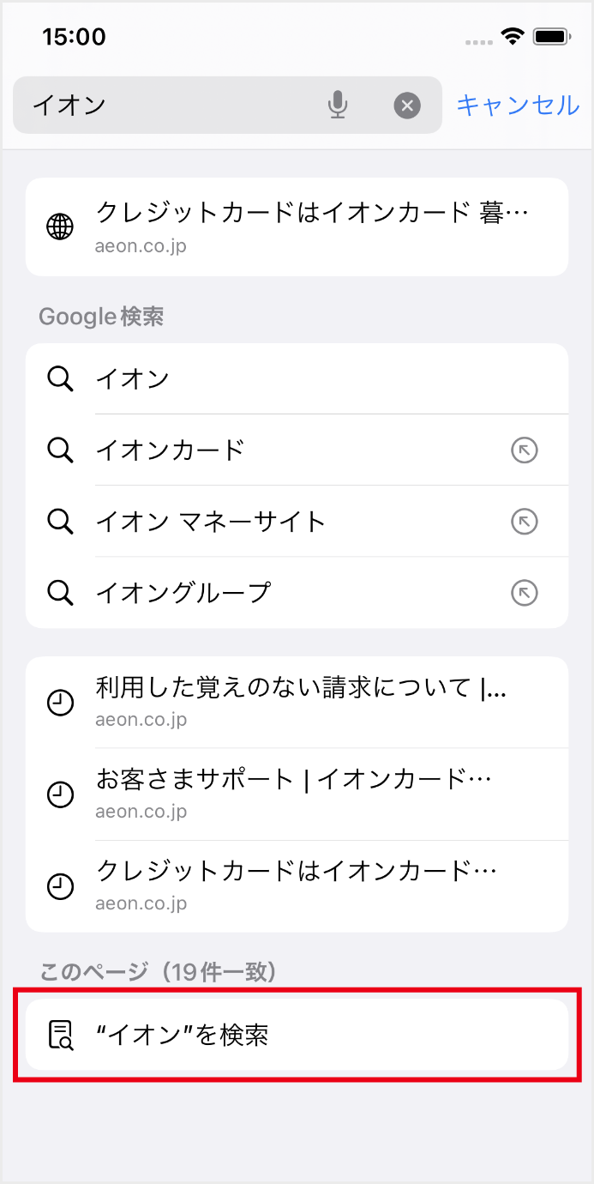Tap the history clock icon beside 利用した覚えのない請求について
This screenshot has height=1184, width=594.
point(60,703)
